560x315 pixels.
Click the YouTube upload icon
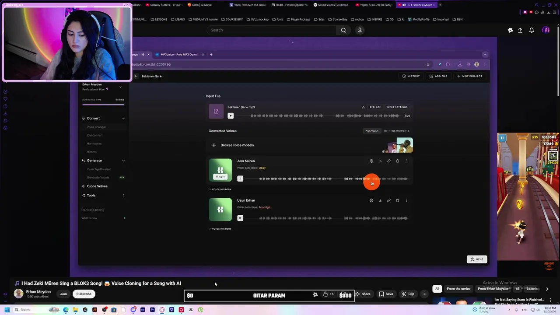click(x=520, y=30)
